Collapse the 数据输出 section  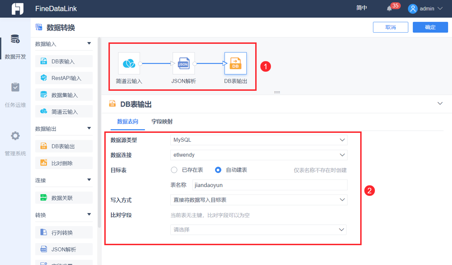click(89, 128)
